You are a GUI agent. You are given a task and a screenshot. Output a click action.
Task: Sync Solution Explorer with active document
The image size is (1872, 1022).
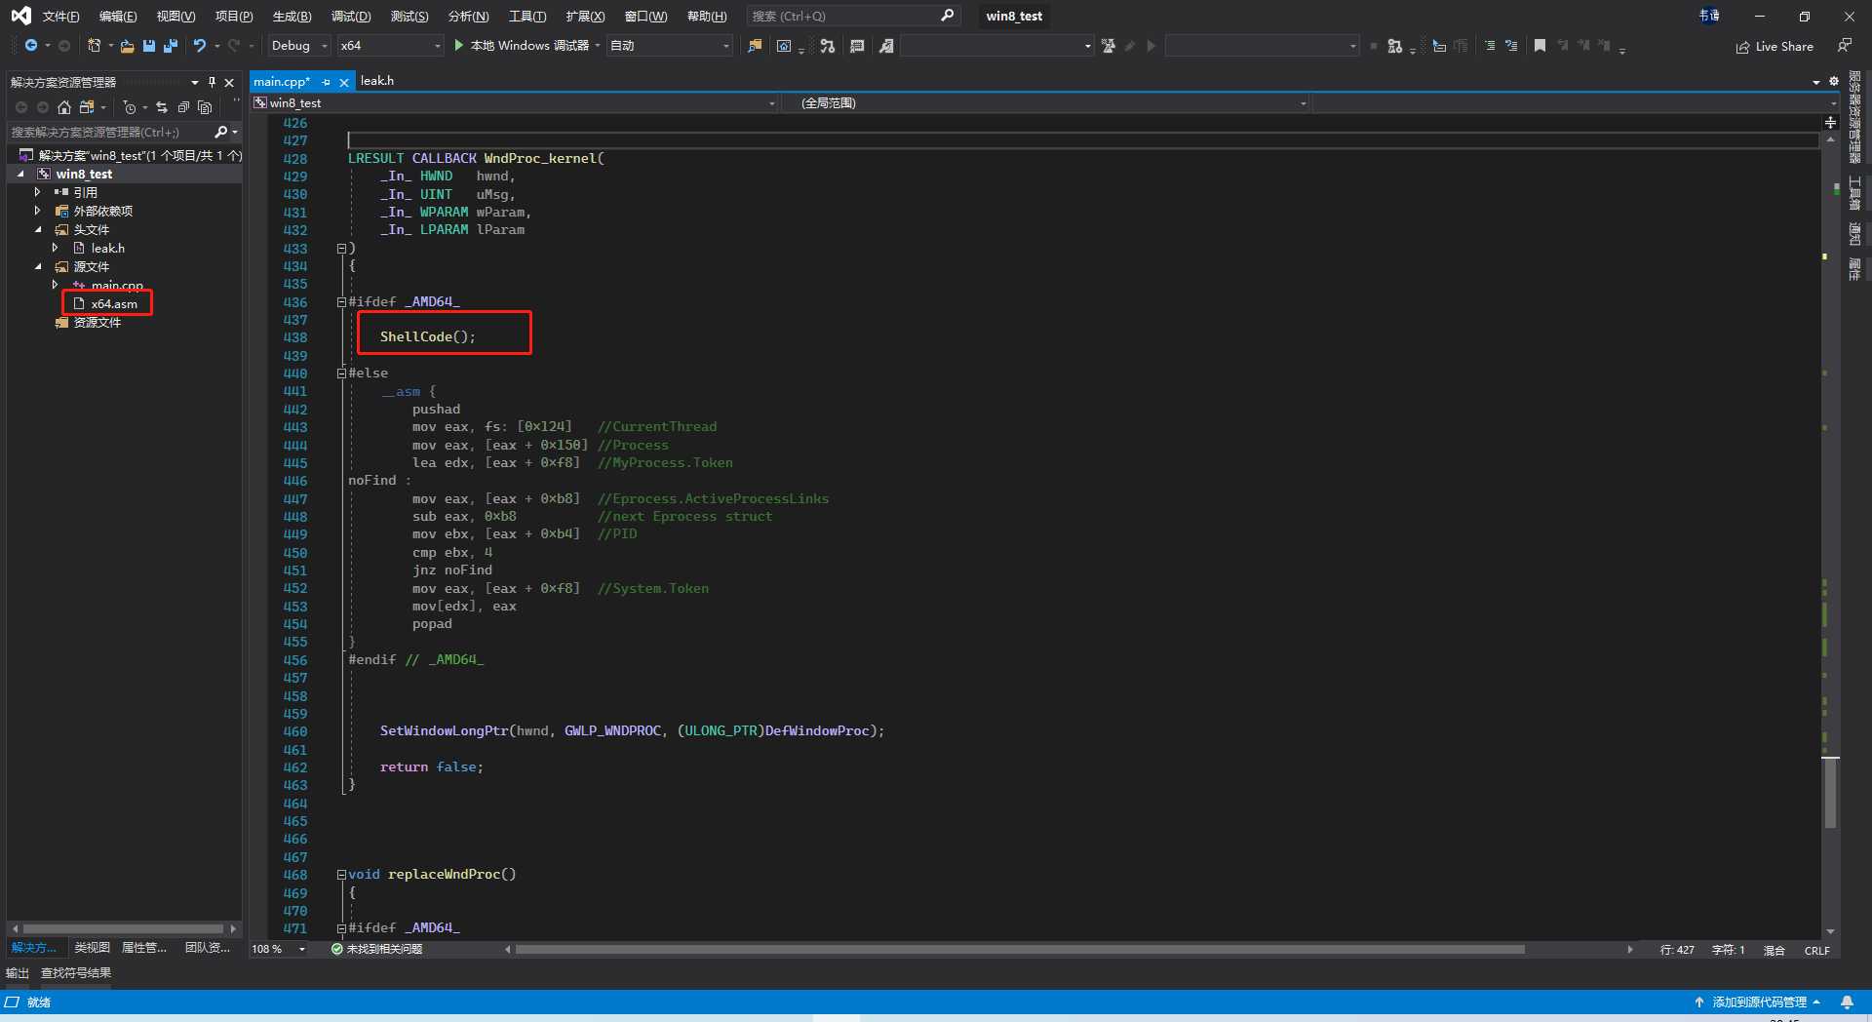pos(162,107)
